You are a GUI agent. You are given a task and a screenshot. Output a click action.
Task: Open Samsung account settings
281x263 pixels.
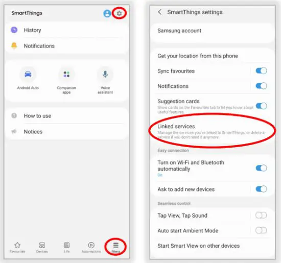click(213, 33)
